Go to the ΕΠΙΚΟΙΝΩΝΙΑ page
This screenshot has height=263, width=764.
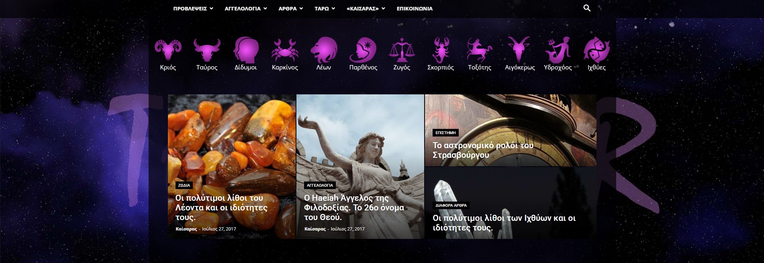click(415, 8)
